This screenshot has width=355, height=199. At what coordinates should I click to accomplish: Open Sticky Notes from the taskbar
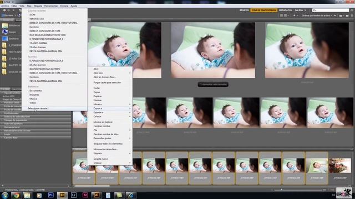click(119, 195)
